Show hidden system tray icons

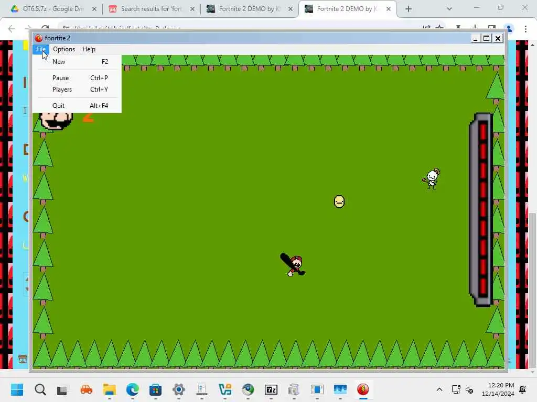(439, 389)
